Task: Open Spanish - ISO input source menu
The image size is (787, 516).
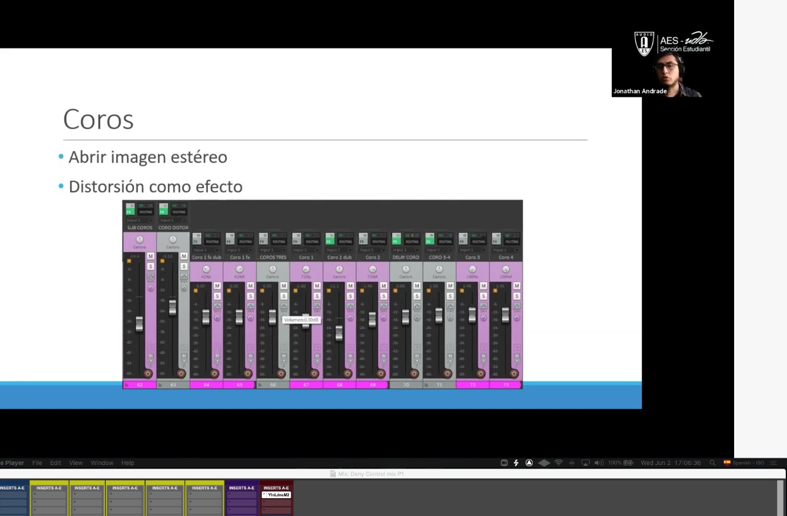Action: coord(744,463)
